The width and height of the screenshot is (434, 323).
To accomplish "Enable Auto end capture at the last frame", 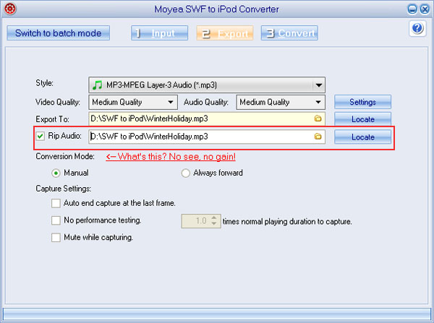I will click(x=56, y=204).
